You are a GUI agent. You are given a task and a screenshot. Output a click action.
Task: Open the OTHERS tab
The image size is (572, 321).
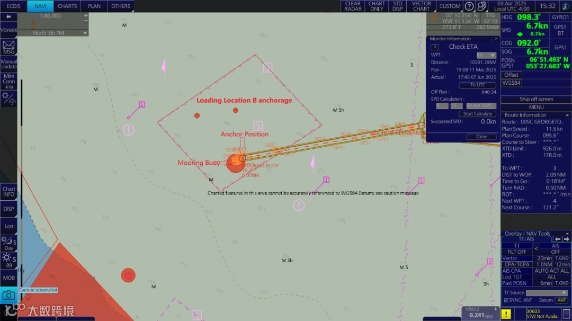coord(121,6)
